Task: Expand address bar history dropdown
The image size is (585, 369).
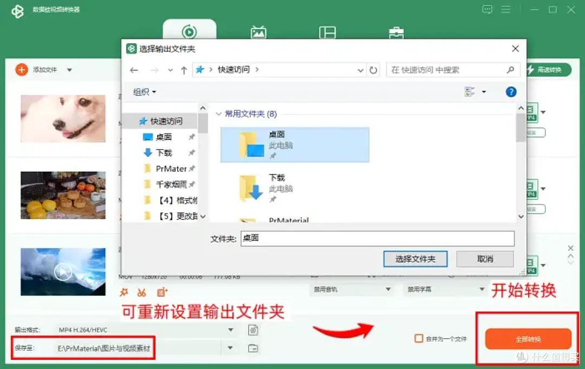Action: 360,70
